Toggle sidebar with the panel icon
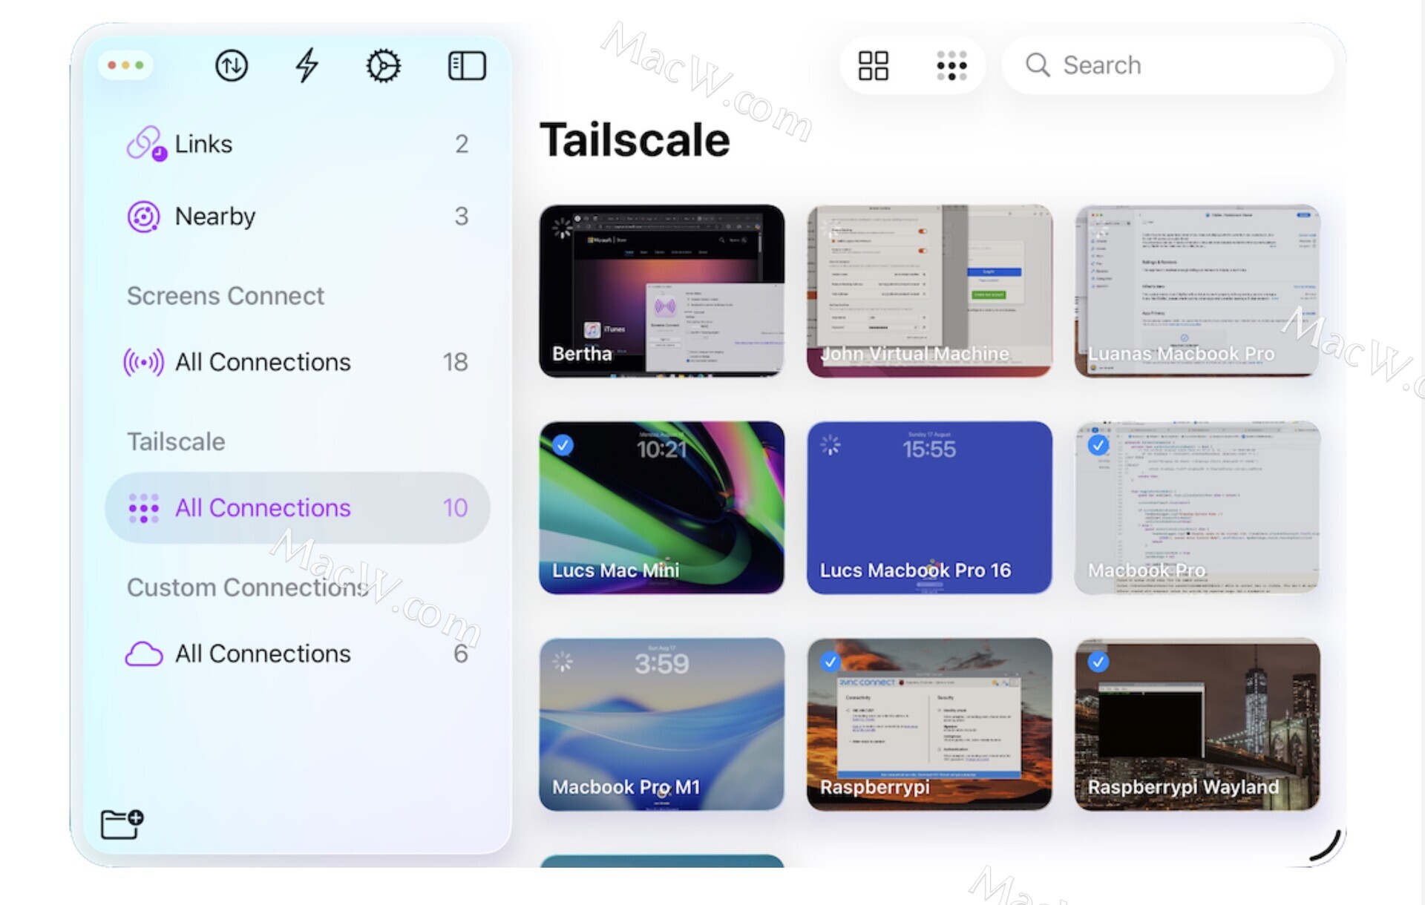The height and width of the screenshot is (905, 1425). tap(467, 65)
